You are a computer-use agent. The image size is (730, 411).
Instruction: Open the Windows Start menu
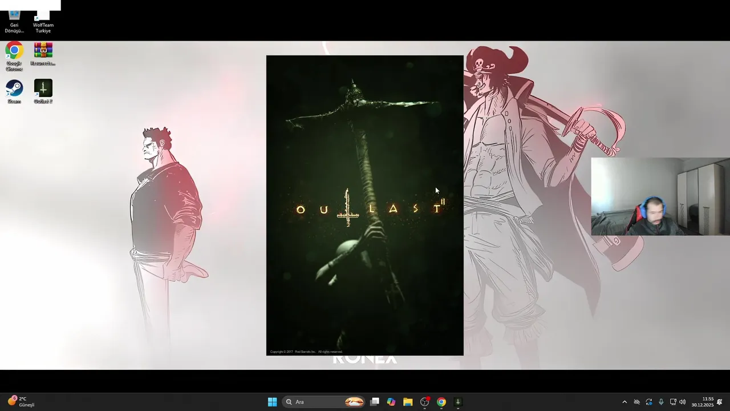(x=272, y=402)
